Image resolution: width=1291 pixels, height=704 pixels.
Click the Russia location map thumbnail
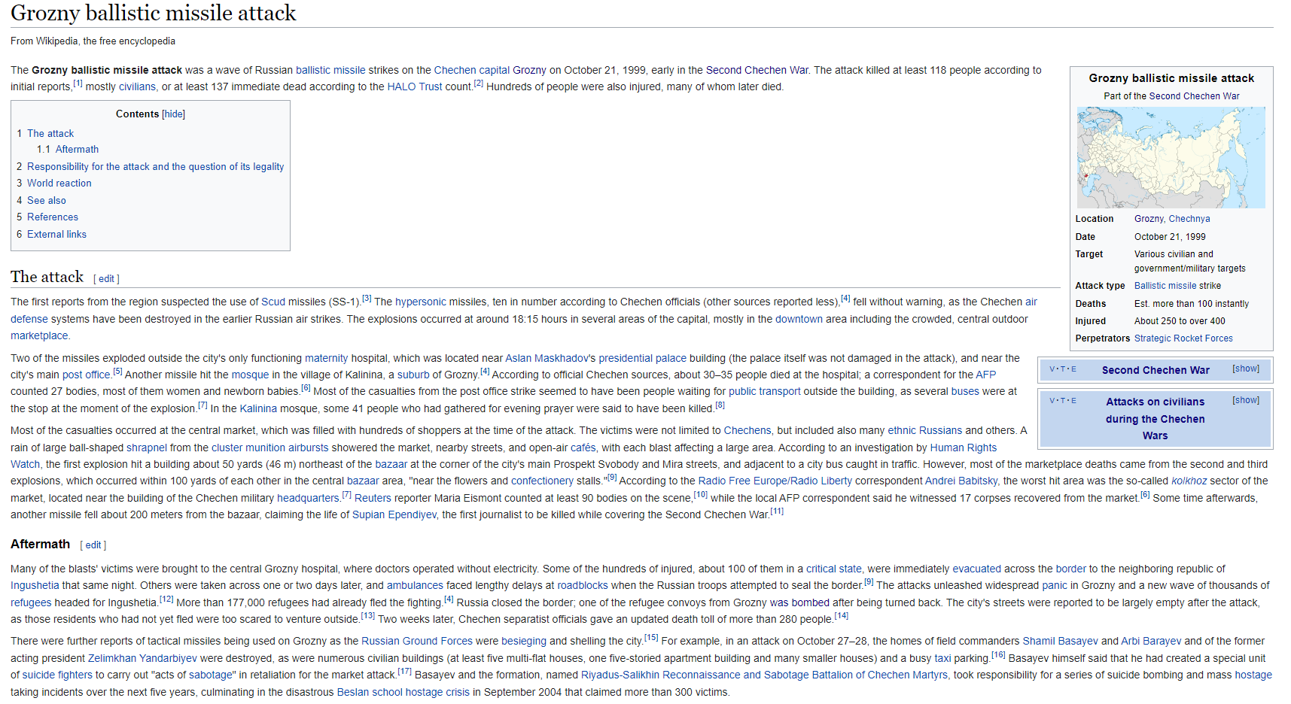pos(1171,157)
